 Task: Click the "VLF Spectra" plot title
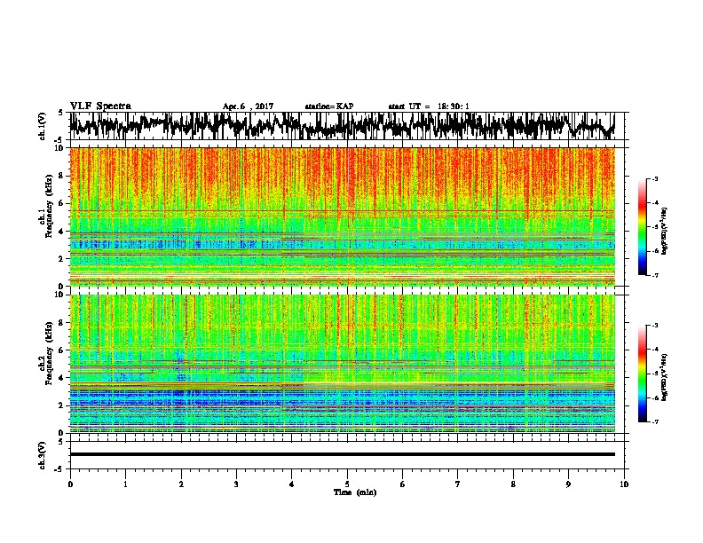(x=100, y=106)
